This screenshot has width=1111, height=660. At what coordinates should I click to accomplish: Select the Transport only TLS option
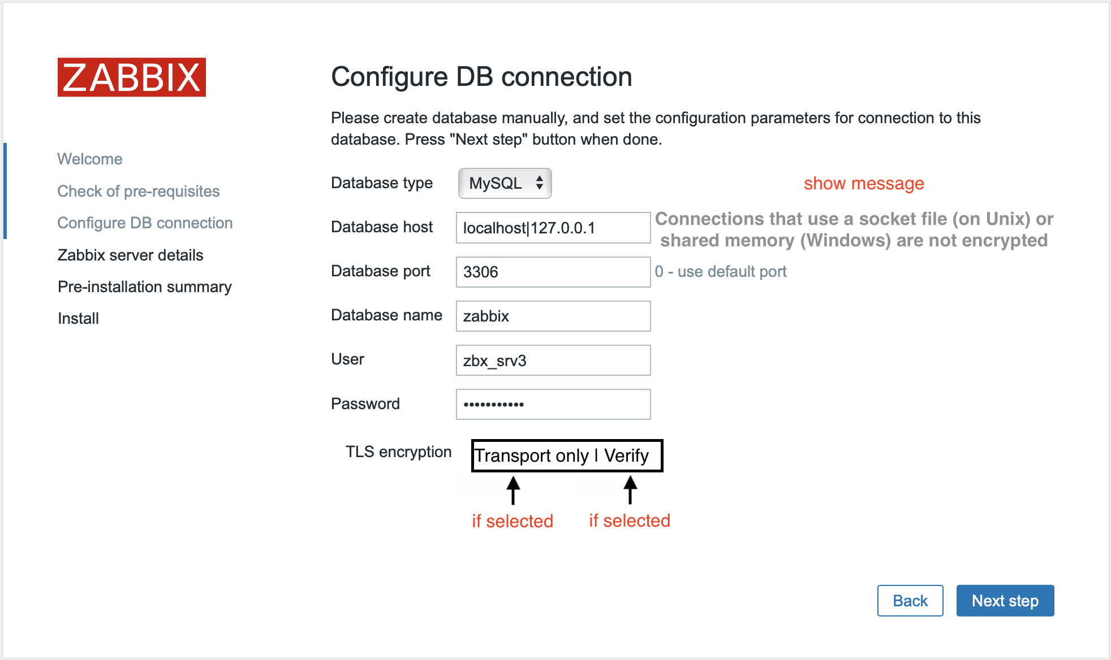(531, 455)
